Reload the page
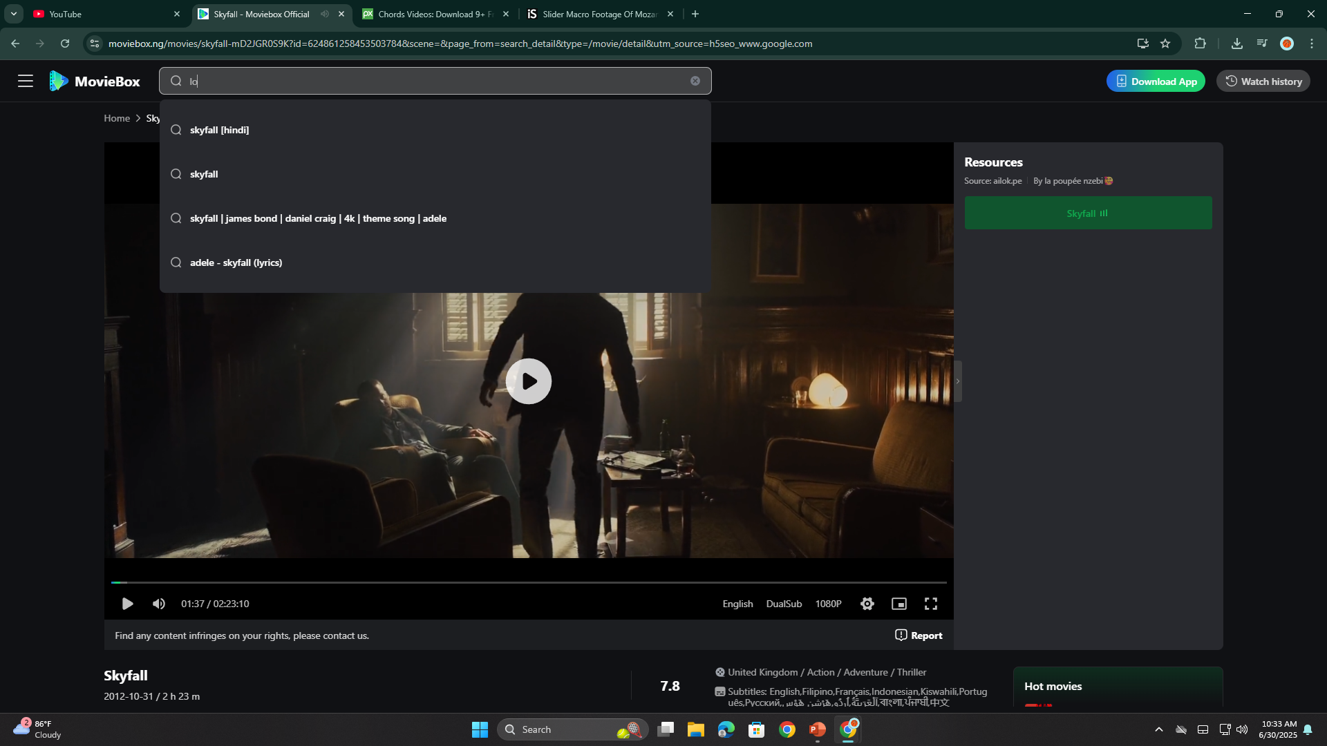The image size is (1327, 746). (65, 44)
